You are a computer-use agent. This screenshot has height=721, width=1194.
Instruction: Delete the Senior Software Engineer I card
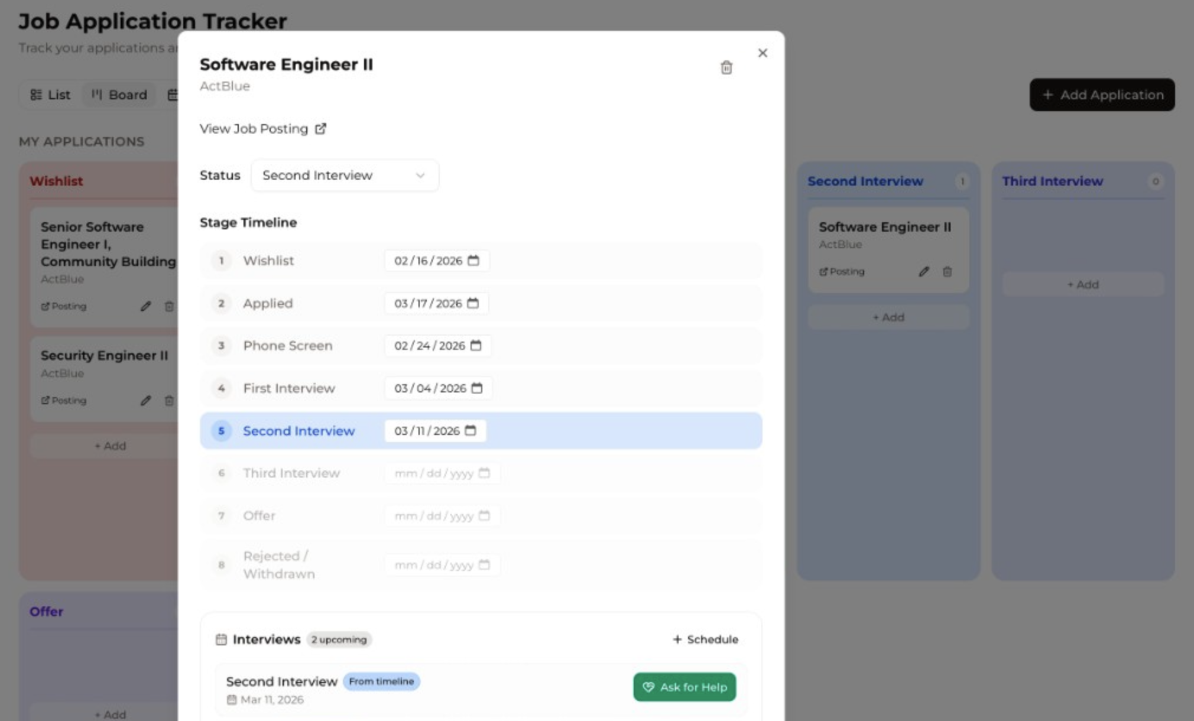pyautogui.click(x=169, y=306)
